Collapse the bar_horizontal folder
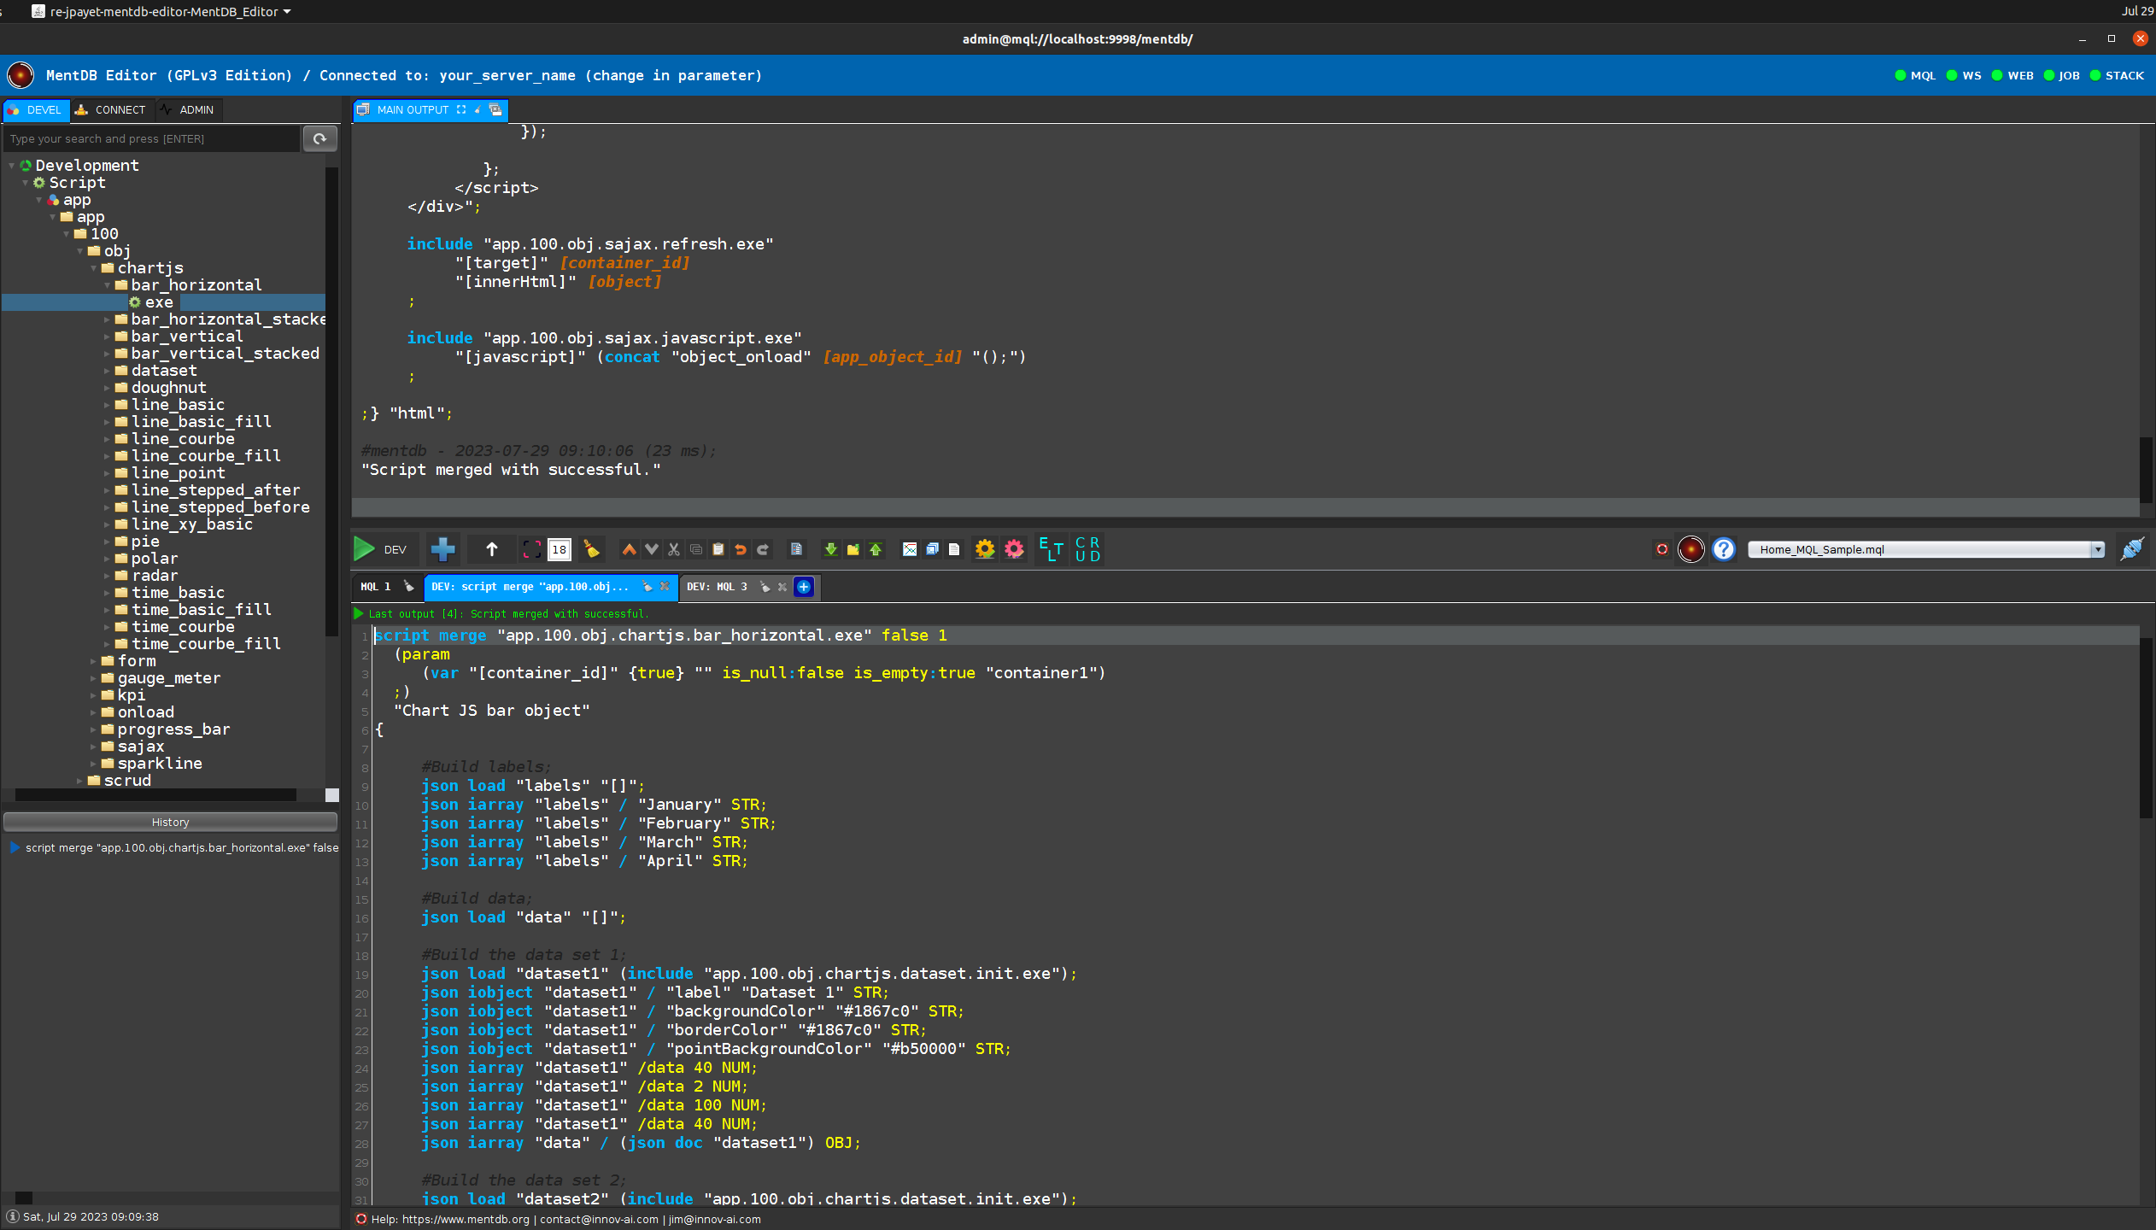The image size is (2156, 1230). 107,285
